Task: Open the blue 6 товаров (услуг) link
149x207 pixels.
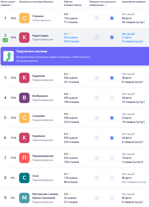Action: click(x=132, y=41)
